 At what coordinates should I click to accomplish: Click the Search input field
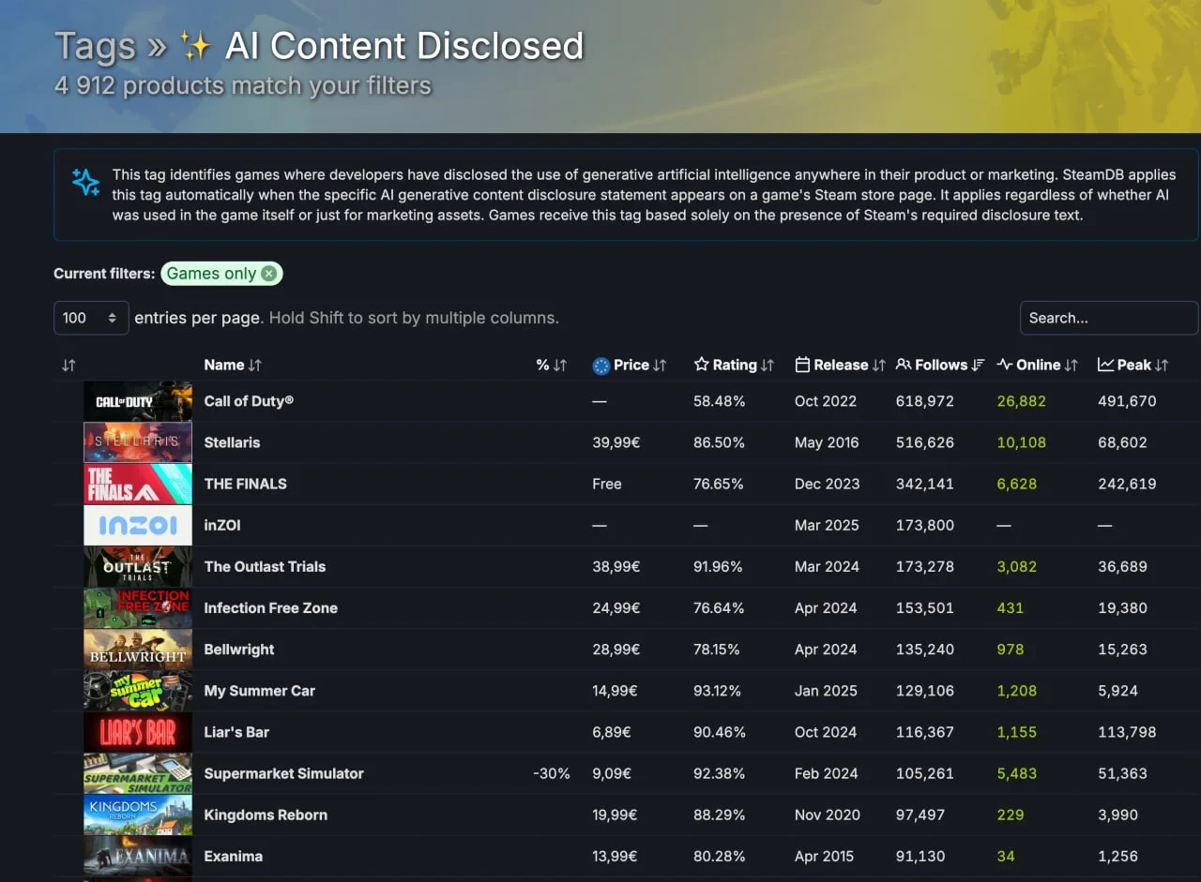(1107, 318)
